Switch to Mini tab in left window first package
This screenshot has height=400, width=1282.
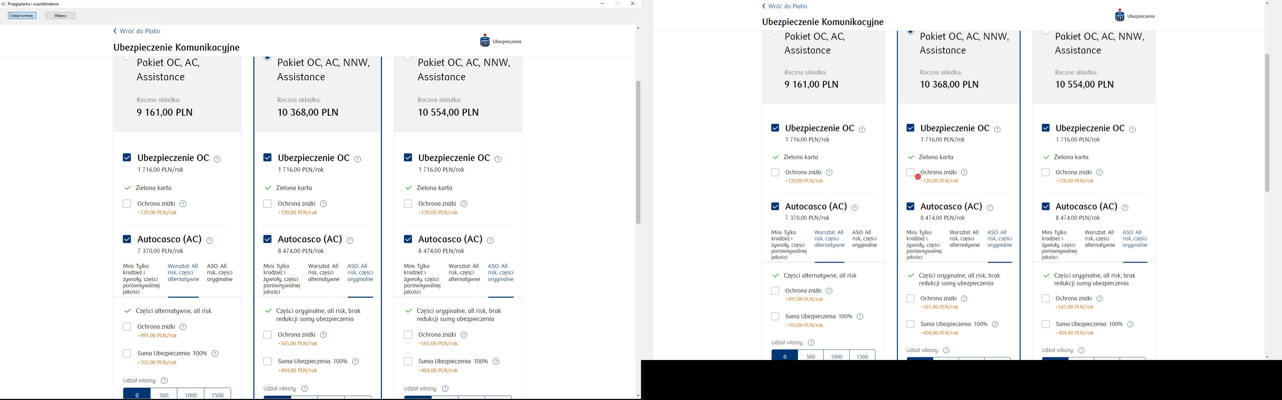[141, 279]
